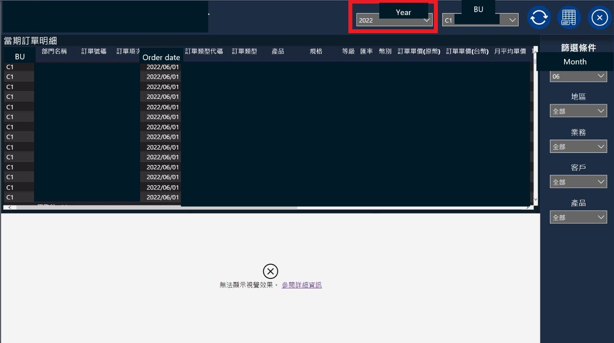This screenshot has height=343, width=614.
Task: Open the Year dropdown showing 2022
Action: (394, 20)
